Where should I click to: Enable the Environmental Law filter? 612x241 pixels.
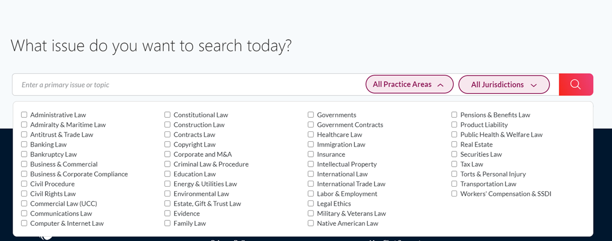click(x=168, y=194)
